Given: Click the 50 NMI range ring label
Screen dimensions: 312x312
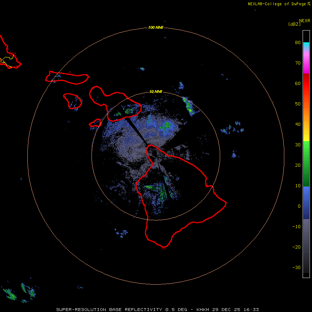Looking at the screenshot, I should (x=156, y=92).
